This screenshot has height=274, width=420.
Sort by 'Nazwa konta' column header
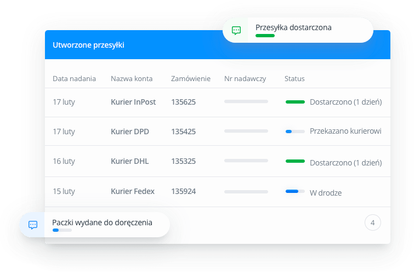coord(132,79)
